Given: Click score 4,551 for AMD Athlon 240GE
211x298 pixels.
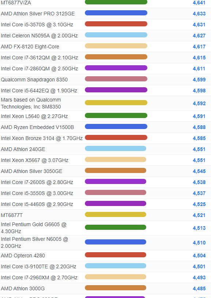Looking at the screenshot, I should coord(199,150).
